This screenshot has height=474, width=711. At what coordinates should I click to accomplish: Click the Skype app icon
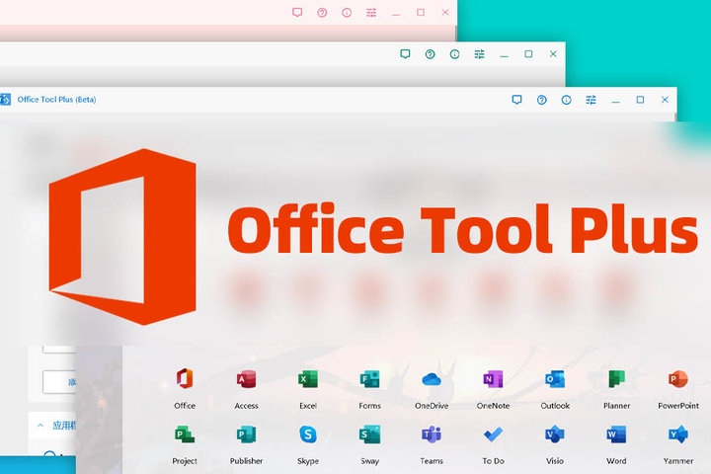coord(307,434)
